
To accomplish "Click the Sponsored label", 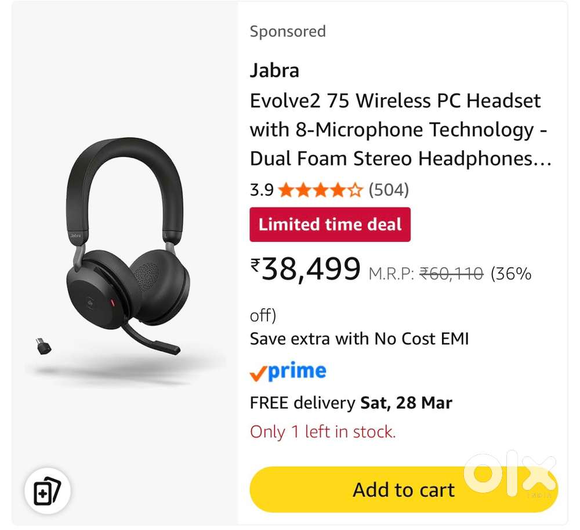I will click(288, 31).
